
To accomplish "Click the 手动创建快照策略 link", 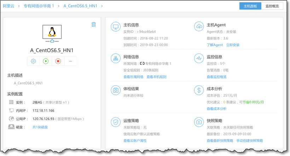I will coord(249,141).
